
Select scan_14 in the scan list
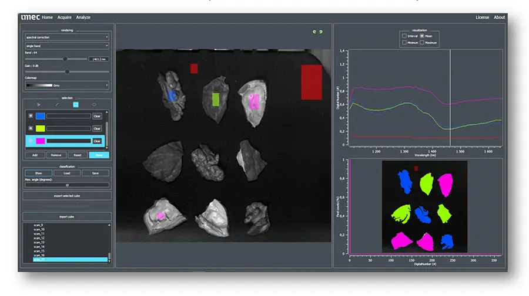coord(39,247)
